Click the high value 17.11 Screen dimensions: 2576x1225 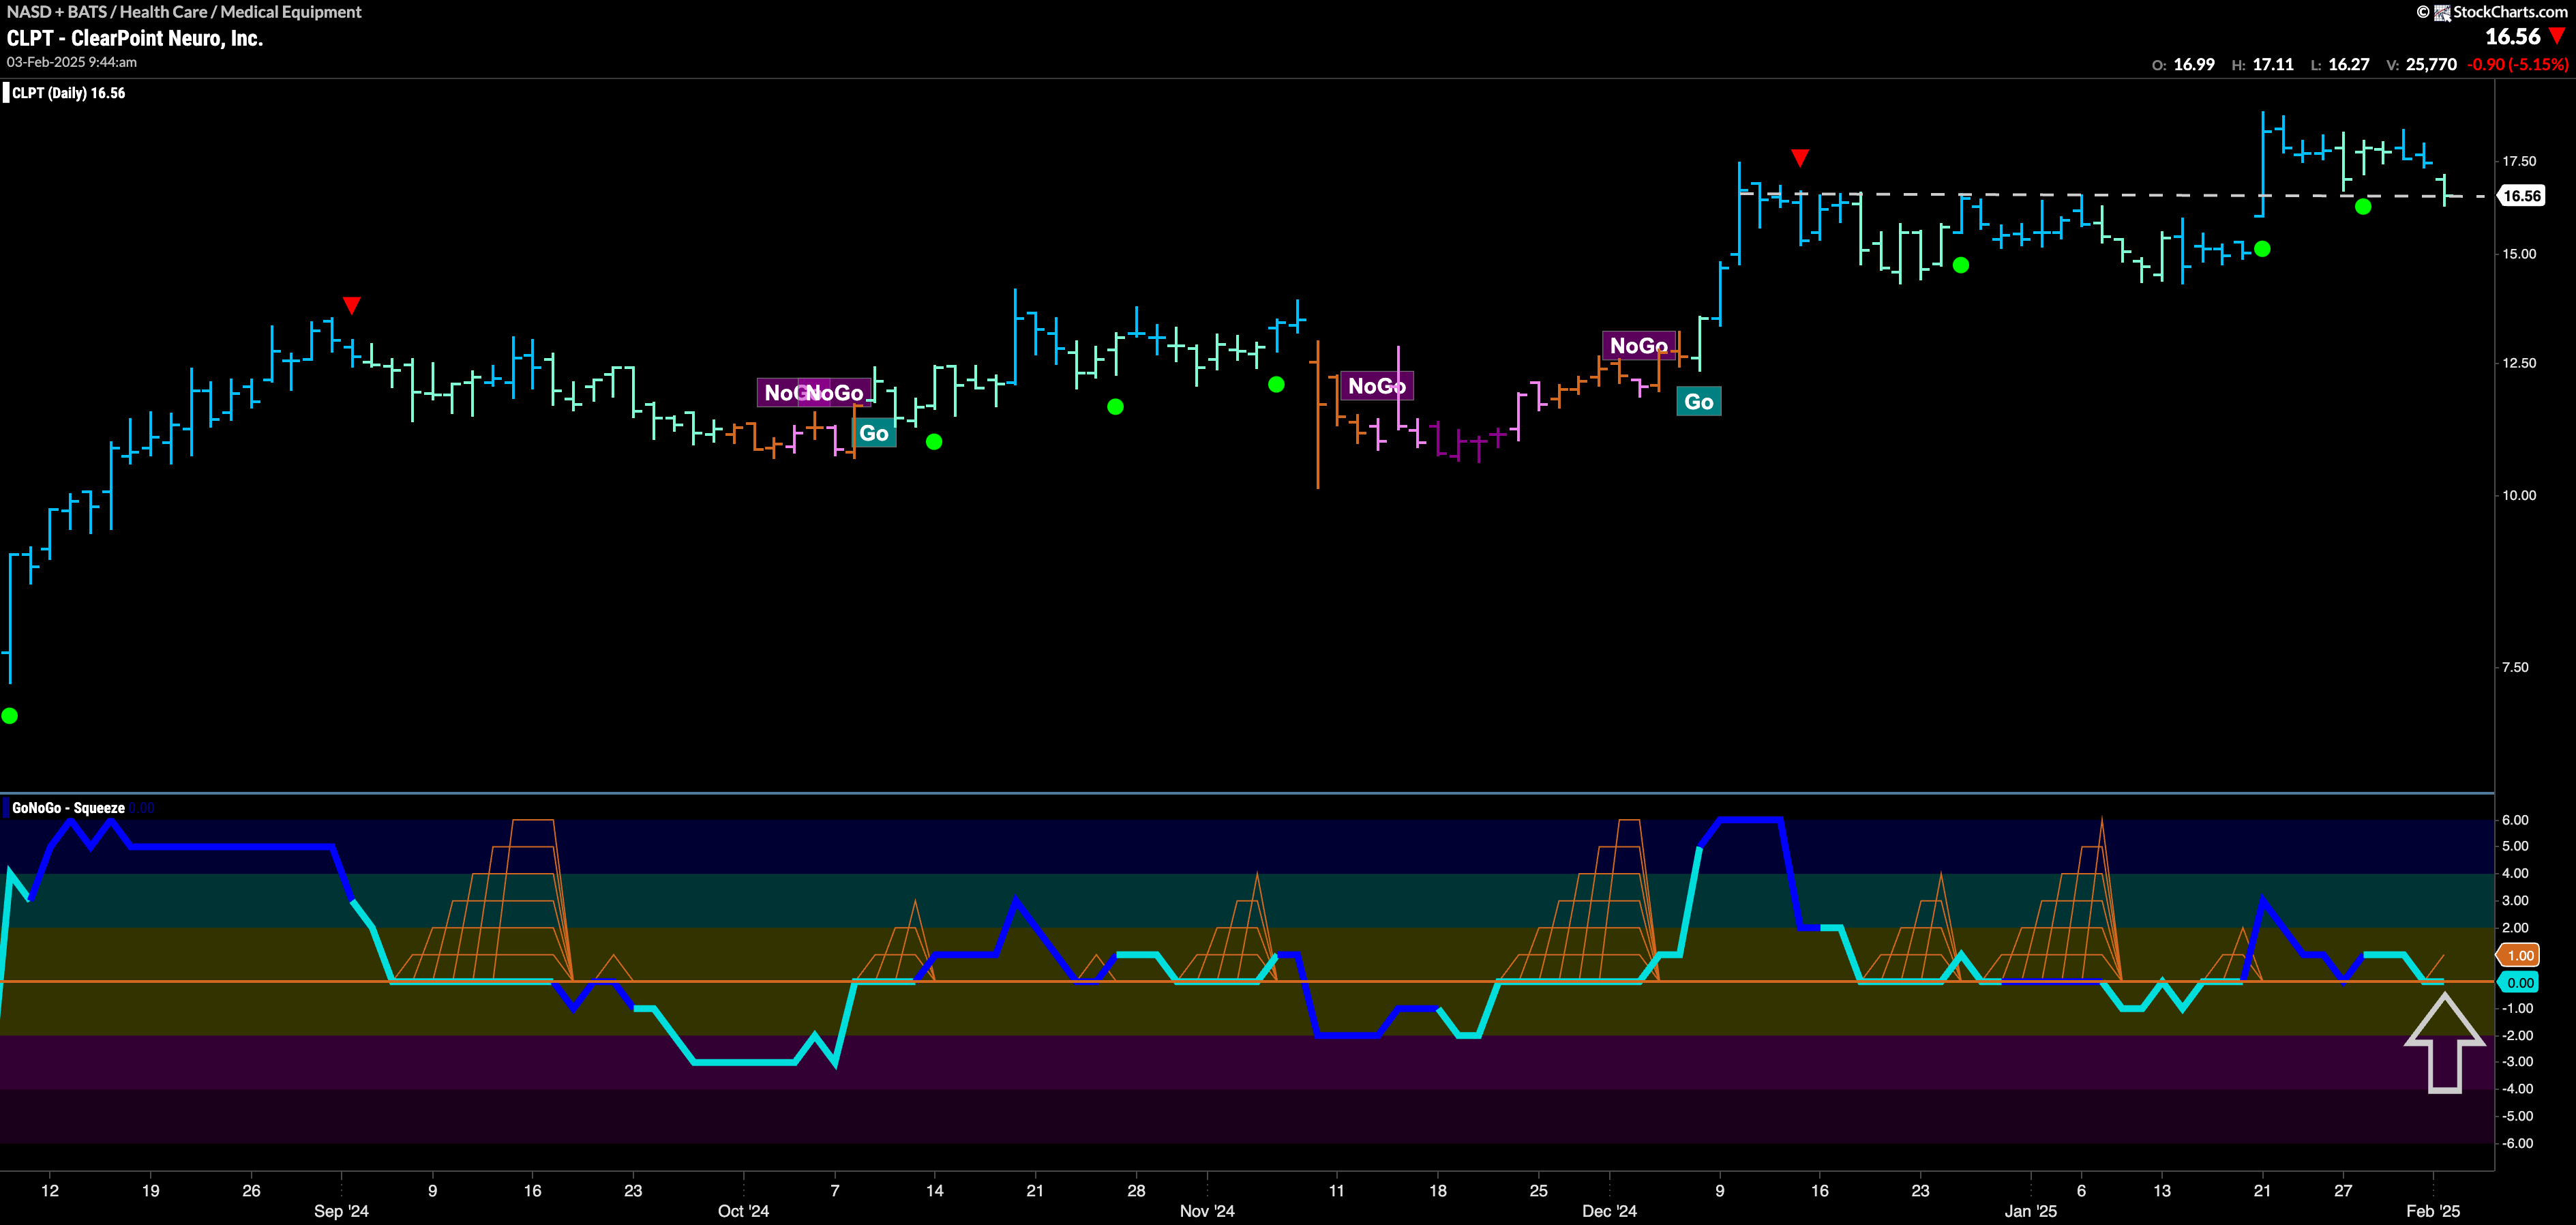click(x=2273, y=64)
